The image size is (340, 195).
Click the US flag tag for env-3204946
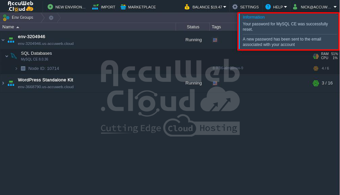(x=215, y=40)
